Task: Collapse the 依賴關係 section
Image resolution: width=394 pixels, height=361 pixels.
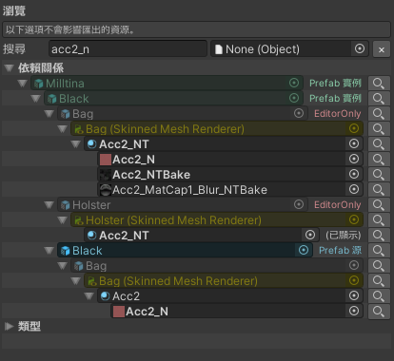Action: tap(10, 68)
